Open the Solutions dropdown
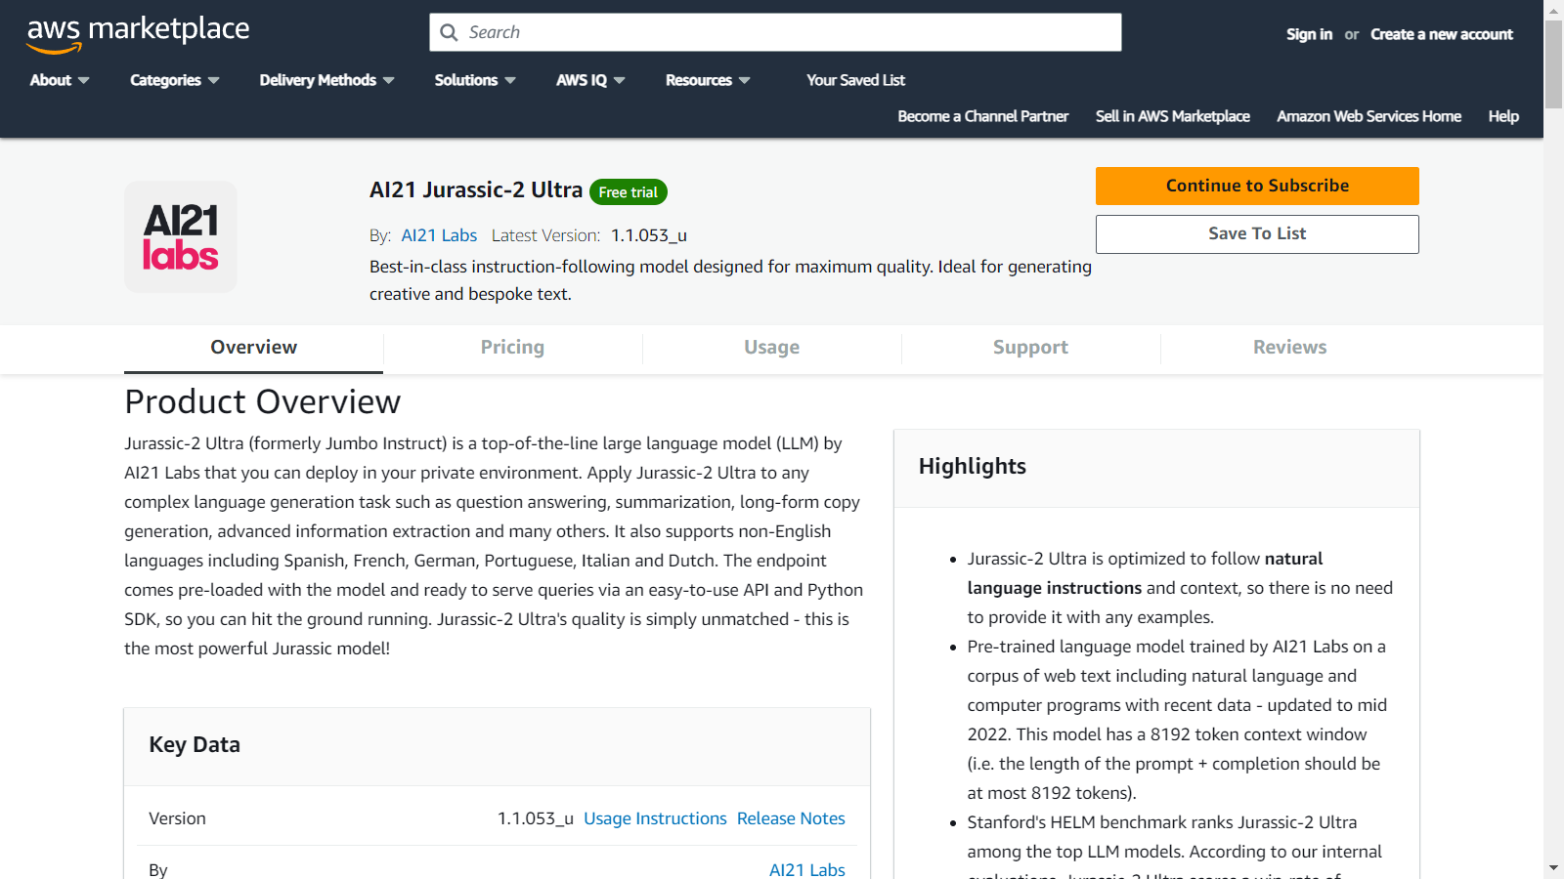This screenshot has width=1564, height=879. point(475,80)
